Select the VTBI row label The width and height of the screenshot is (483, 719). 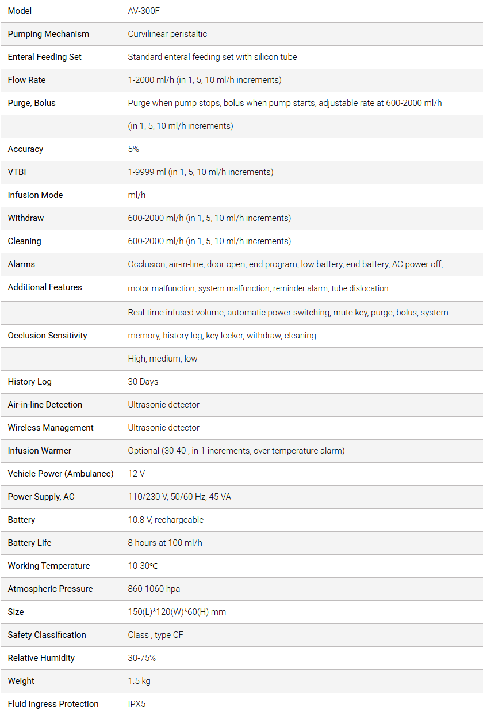point(17,172)
